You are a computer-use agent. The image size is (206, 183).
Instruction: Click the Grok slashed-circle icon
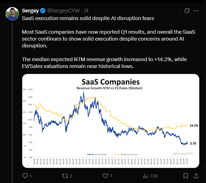[187, 11]
